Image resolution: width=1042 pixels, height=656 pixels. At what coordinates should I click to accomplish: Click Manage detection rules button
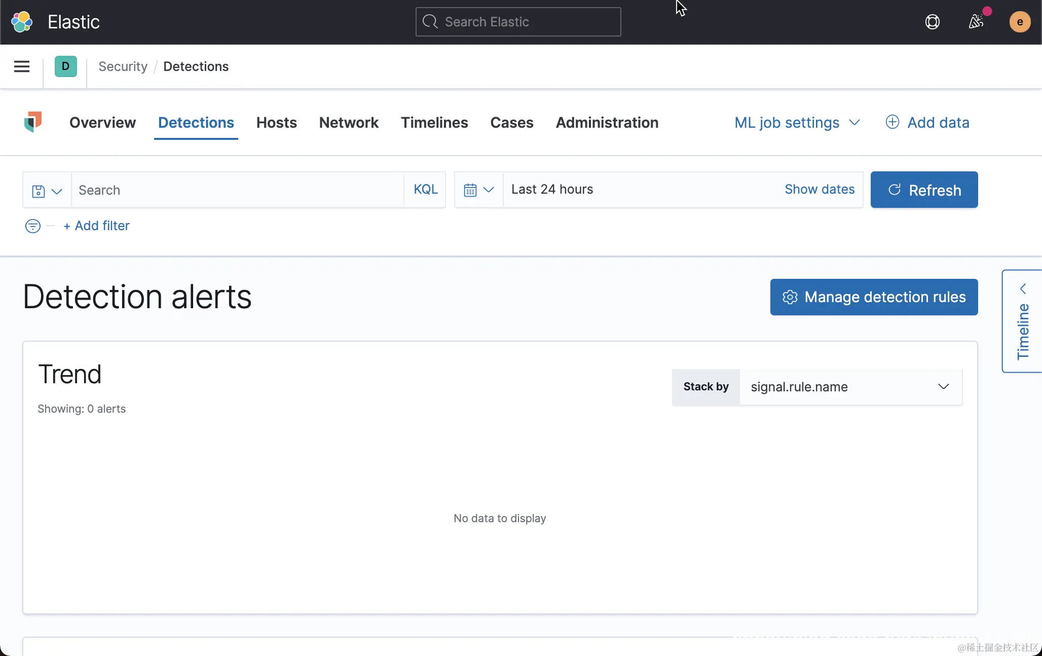pyautogui.click(x=874, y=297)
